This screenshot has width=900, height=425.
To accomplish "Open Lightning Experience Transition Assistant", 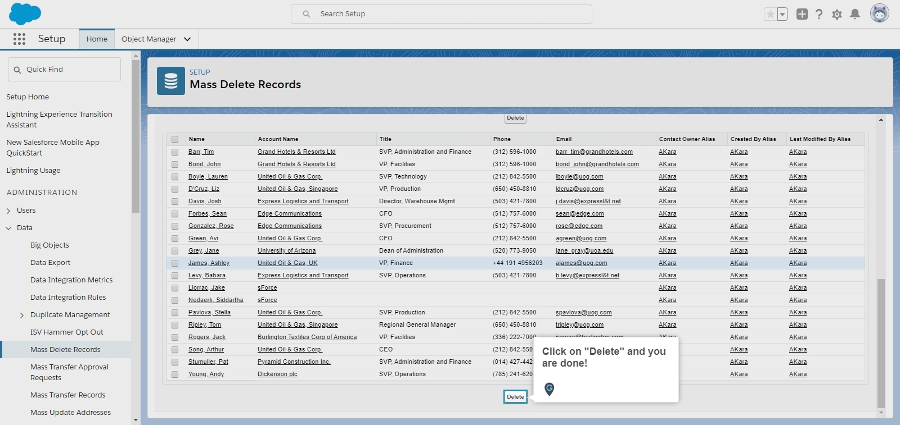I will (x=59, y=120).
